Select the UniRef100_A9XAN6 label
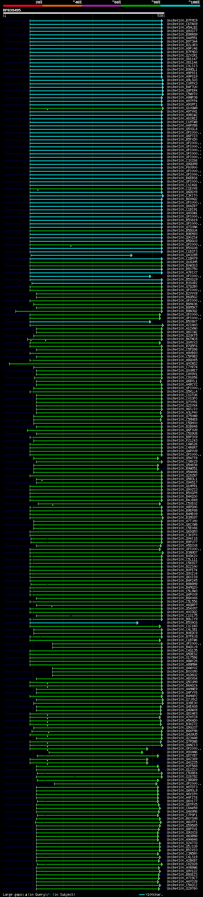203x897 pixels. click(x=182, y=752)
